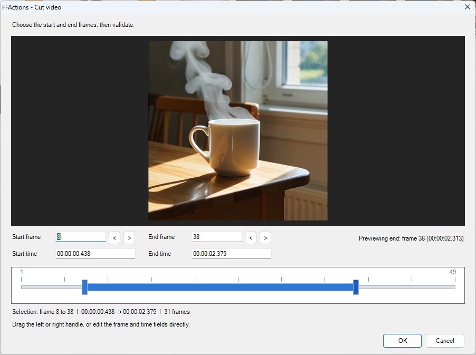Click the End frame input field
Image resolution: width=476 pixels, height=355 pixels.
[x=217, y=237]
